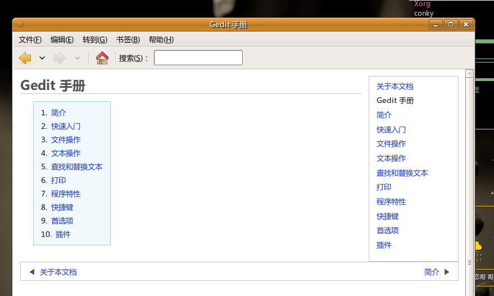Select 打印 in the right sidebar
Image resolution: width=494 pixels, height=296 pixels.
click(x=384, y=187)
